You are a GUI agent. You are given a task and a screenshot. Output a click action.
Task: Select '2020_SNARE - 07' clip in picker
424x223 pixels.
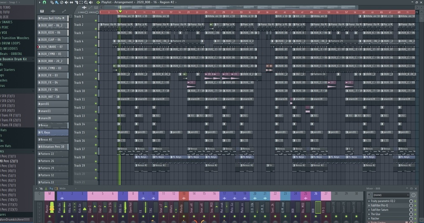[x=53, y=47]
